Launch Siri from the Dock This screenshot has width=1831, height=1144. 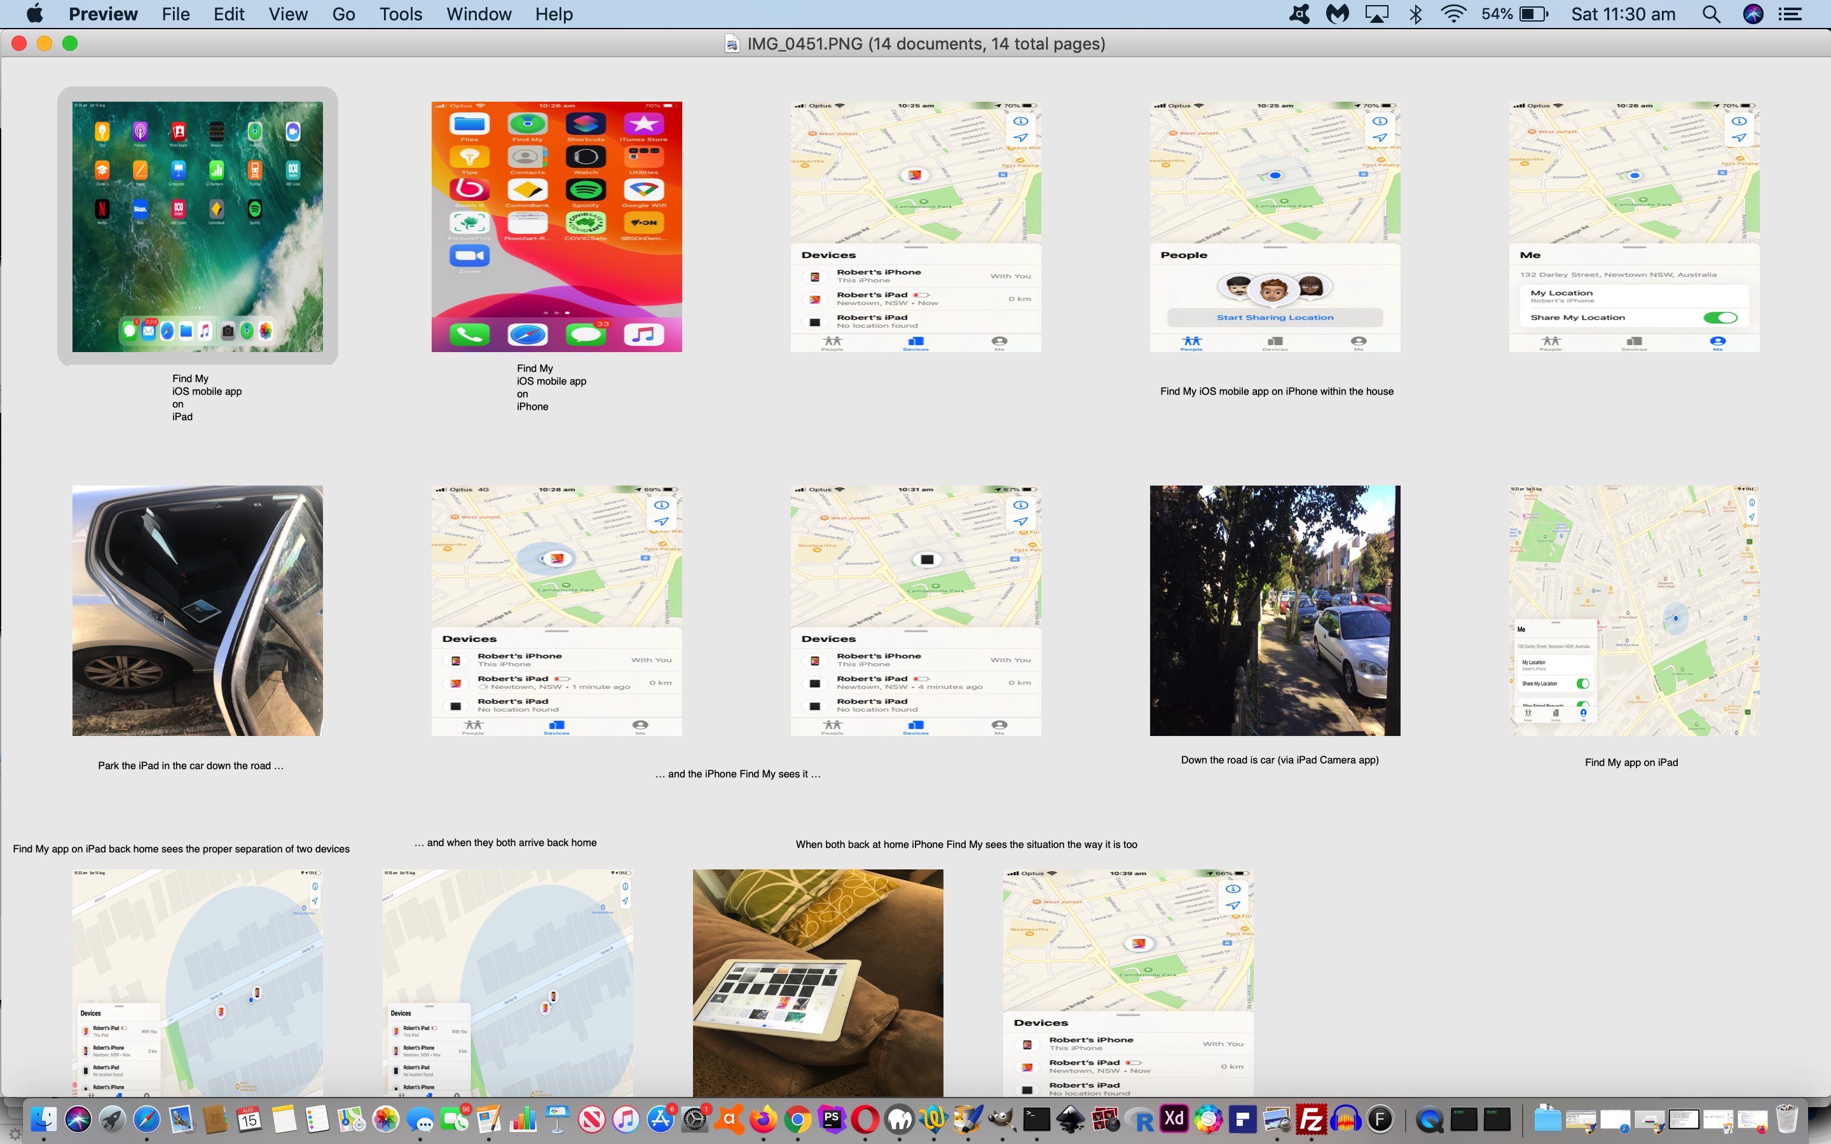pos(78,1119)
